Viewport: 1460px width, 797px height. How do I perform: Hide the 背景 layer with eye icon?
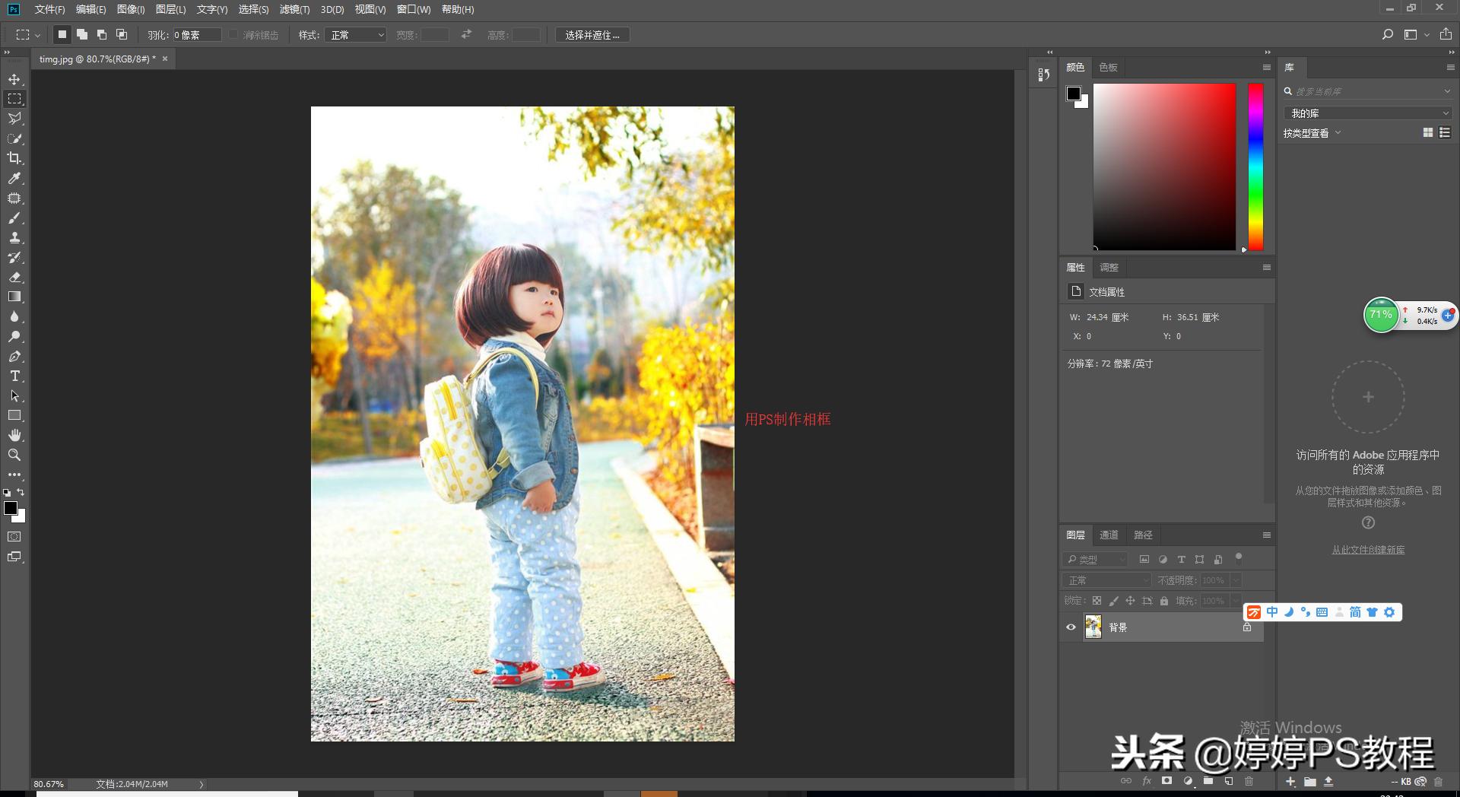pyautogui.click(x=1071, y=627)
